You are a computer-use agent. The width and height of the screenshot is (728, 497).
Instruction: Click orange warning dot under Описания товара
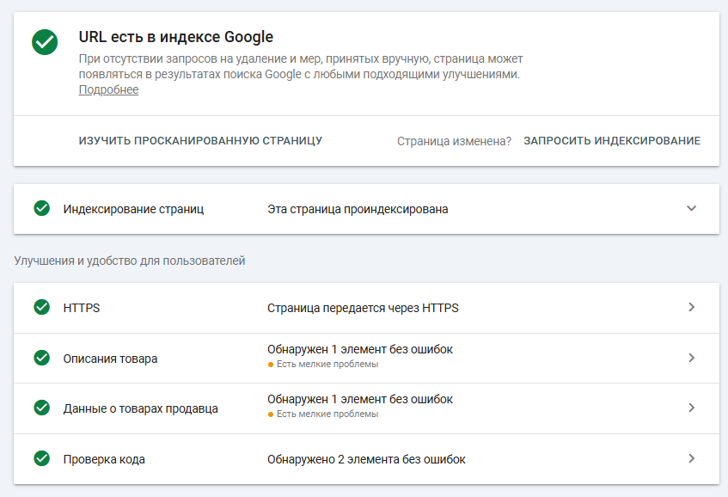pyautogui.click(x=271, y=365)
